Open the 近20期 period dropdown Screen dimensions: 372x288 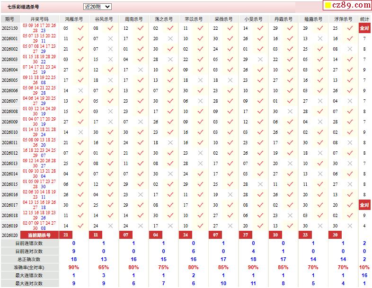click(x=97, y=7)
